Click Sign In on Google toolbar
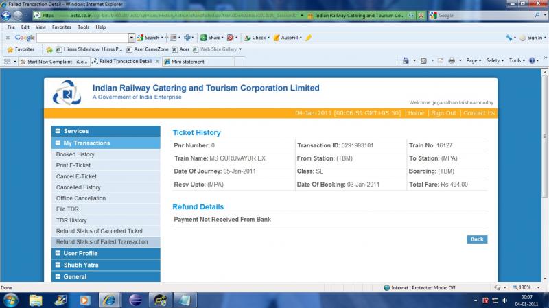Image resolution: width=549 pixels, height=308 pixels. tap(533, 38)
